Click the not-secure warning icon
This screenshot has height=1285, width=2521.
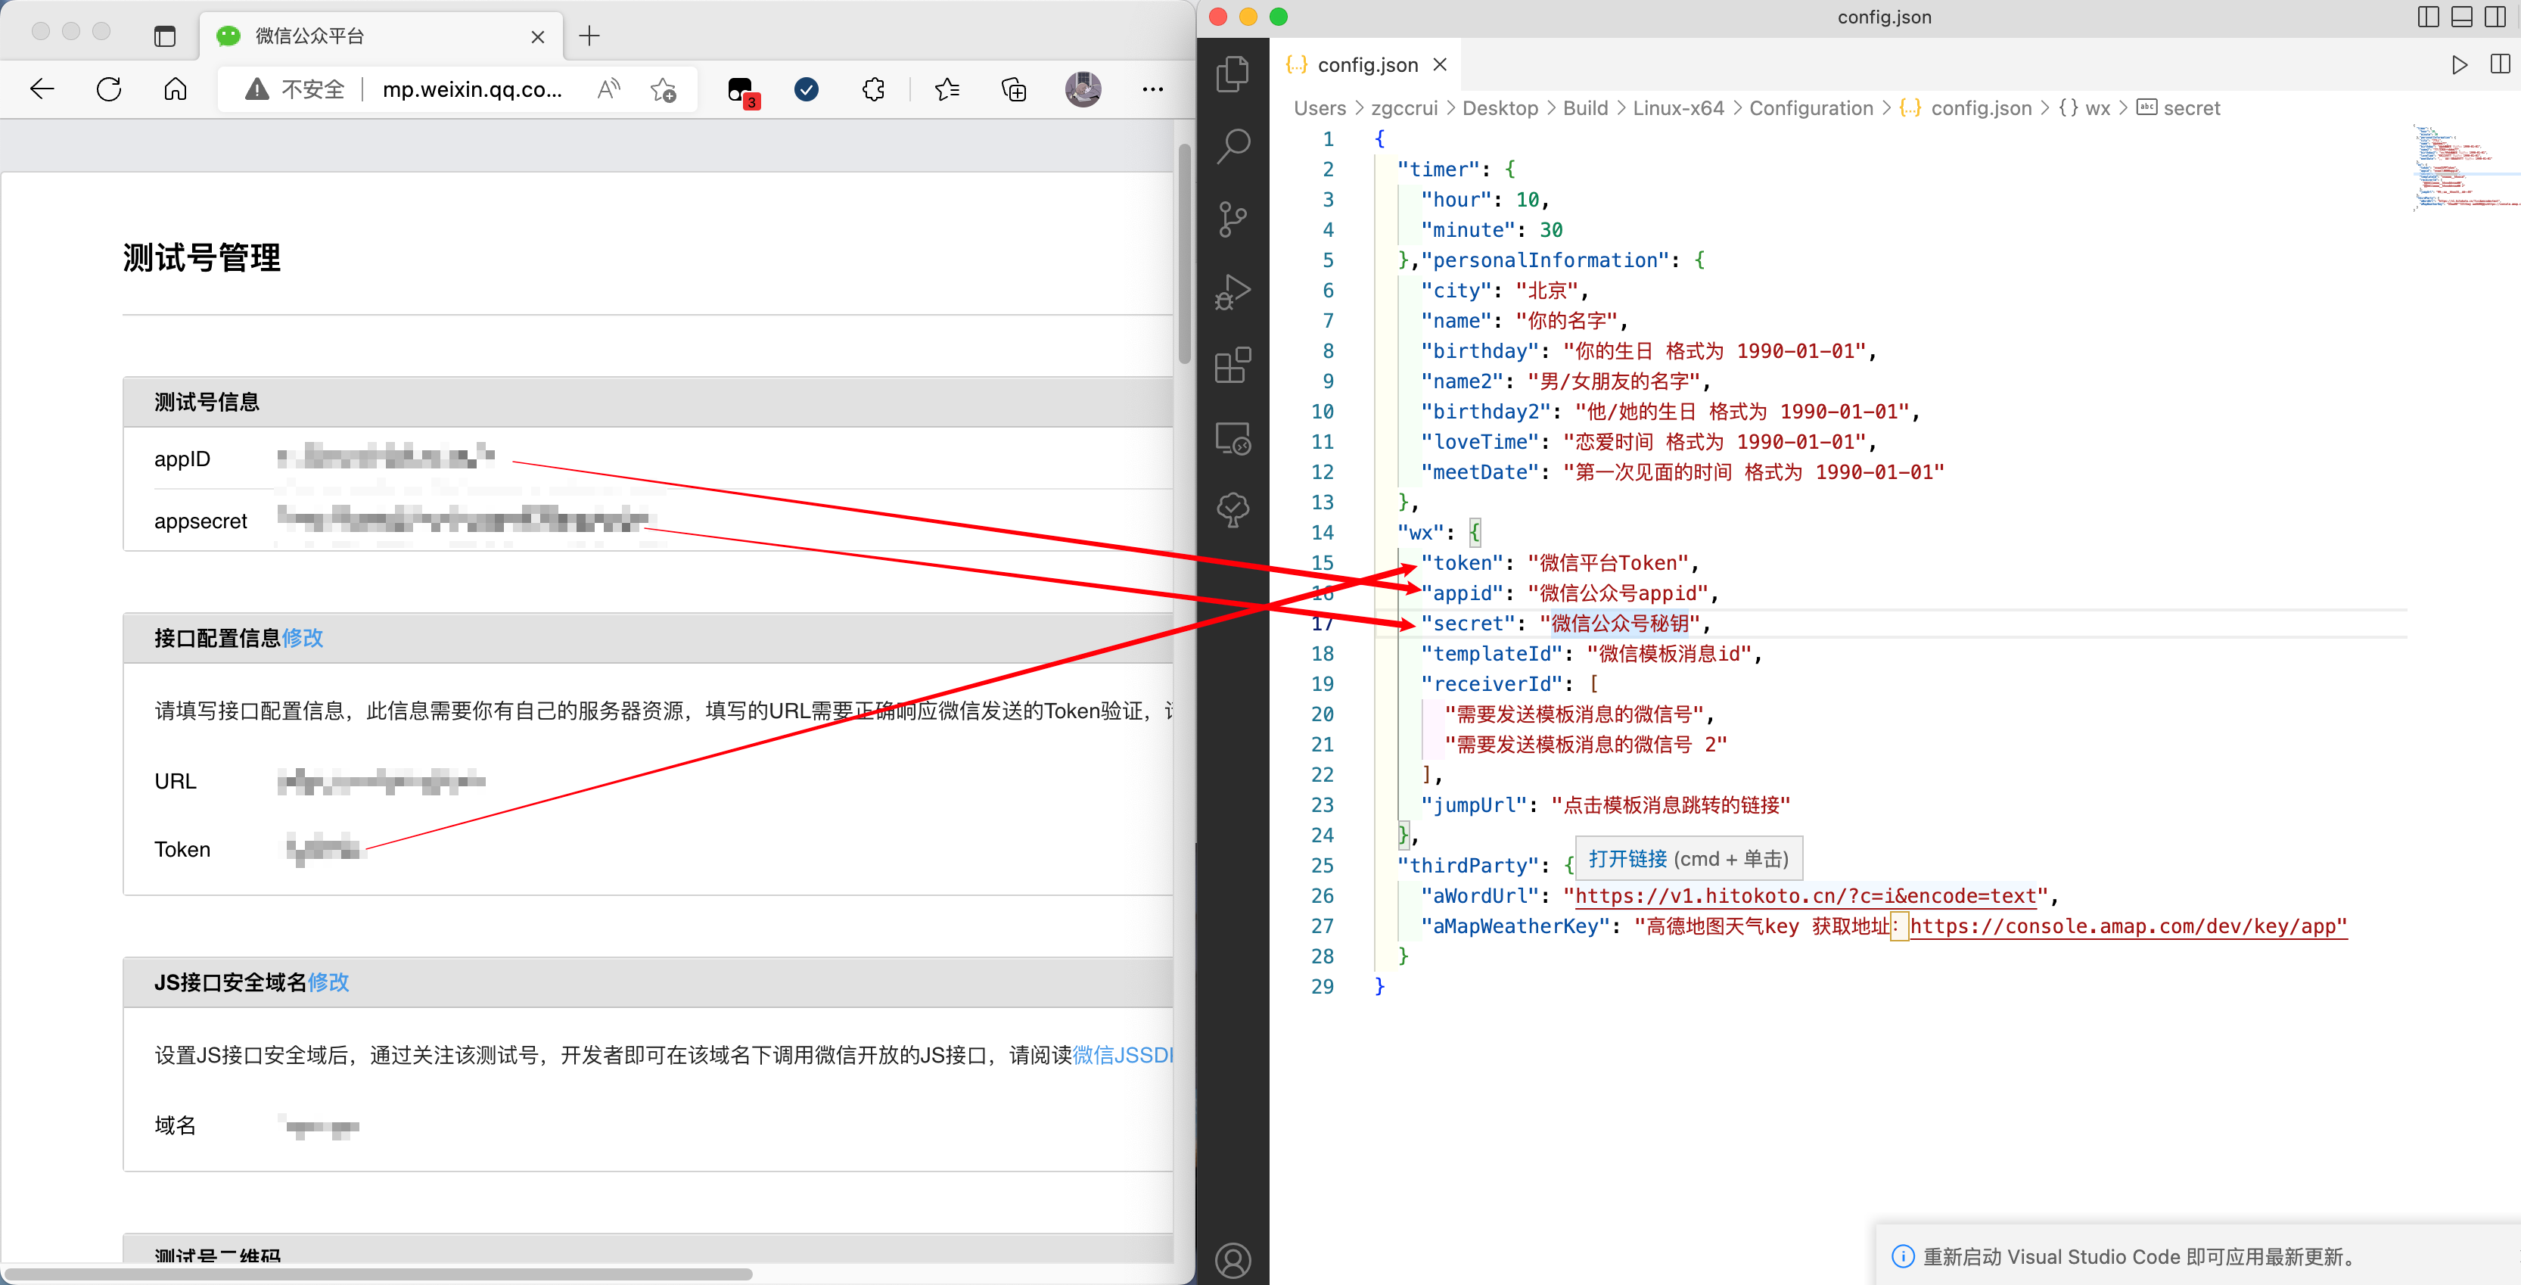256,90
